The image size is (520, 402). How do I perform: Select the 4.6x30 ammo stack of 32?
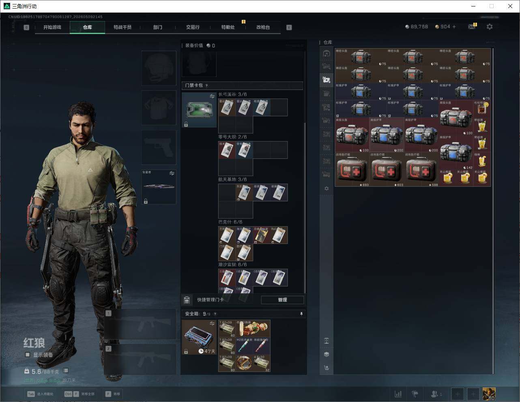[262, 363]
